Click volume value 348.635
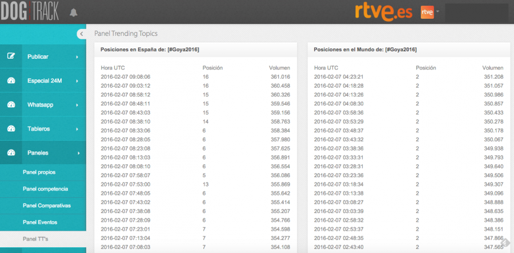This screenshot has width=514, height=253. pos(493,211)
